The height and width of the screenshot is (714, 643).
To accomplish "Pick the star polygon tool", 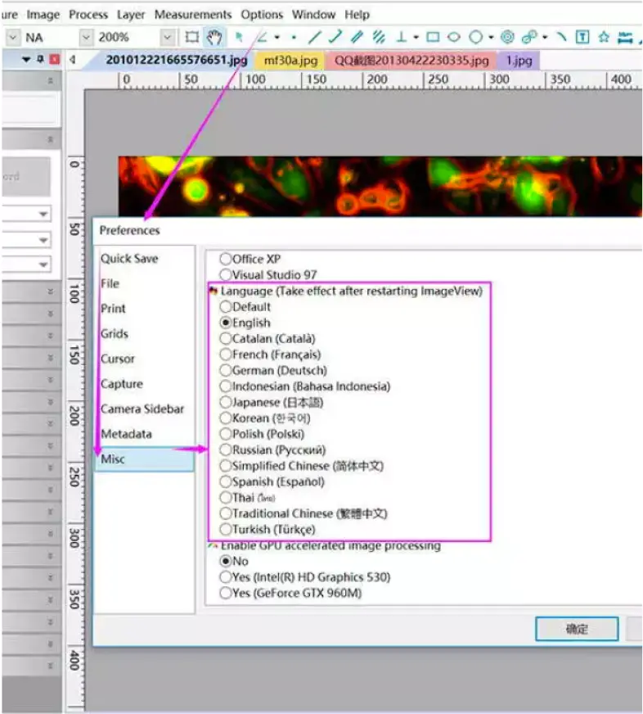I will [x=604, y=37].
